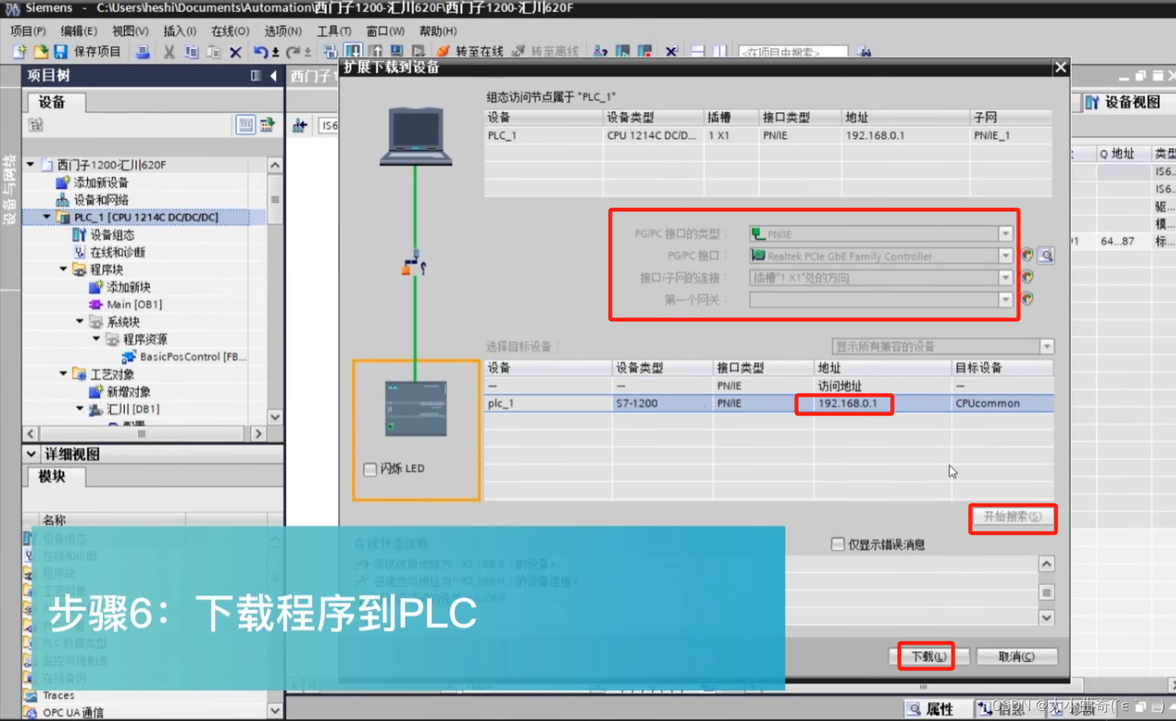Click the start CPU toolbar icon

pyautogui.click(x=623, y=51)
